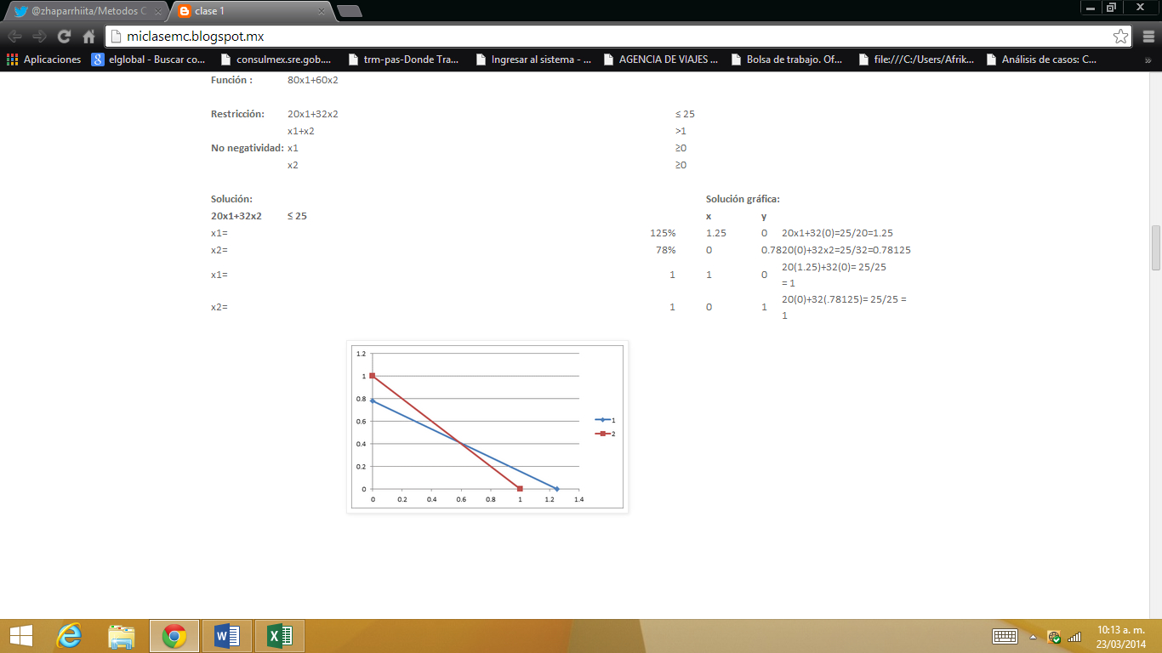Open the trm-pas-Donde Tra bookmark
The height and width of the screenshot is (653, 1162).
click(404, 60)
